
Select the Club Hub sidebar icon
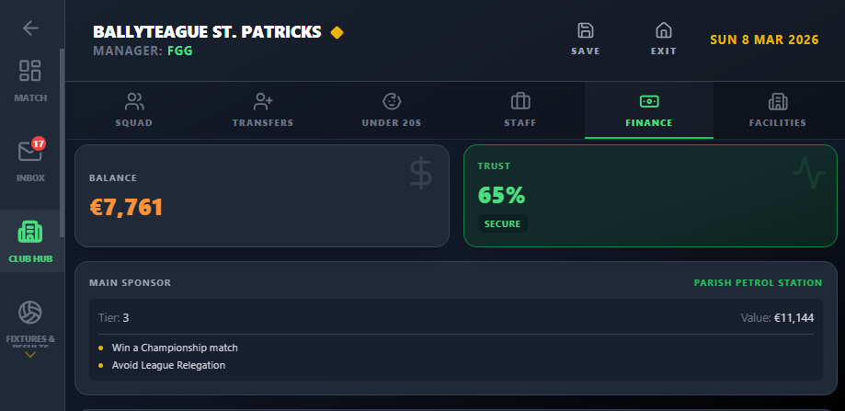[30, 241]
